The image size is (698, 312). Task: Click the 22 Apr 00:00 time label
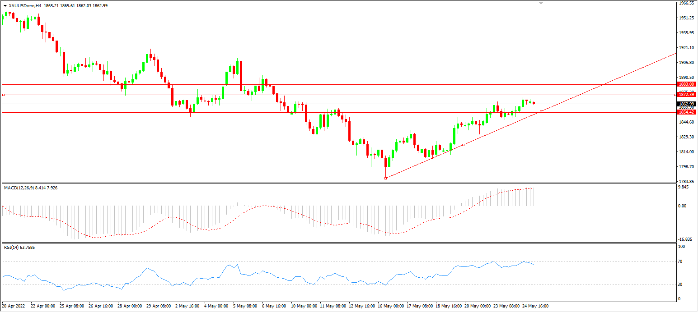pos(43,306)
